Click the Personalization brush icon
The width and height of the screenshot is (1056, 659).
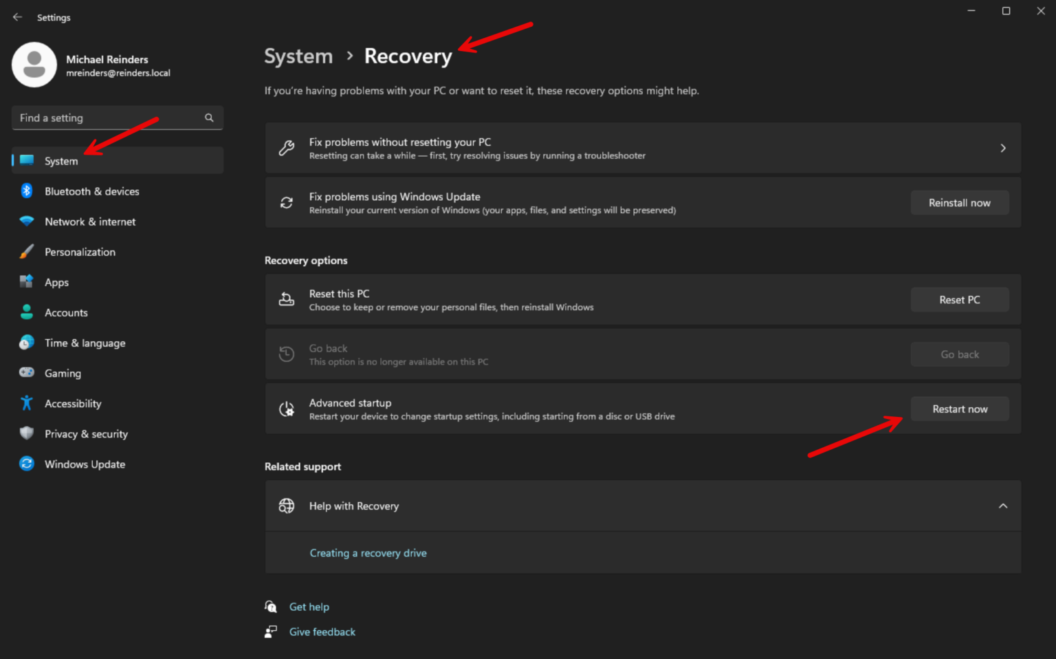(x=26, y=252)
